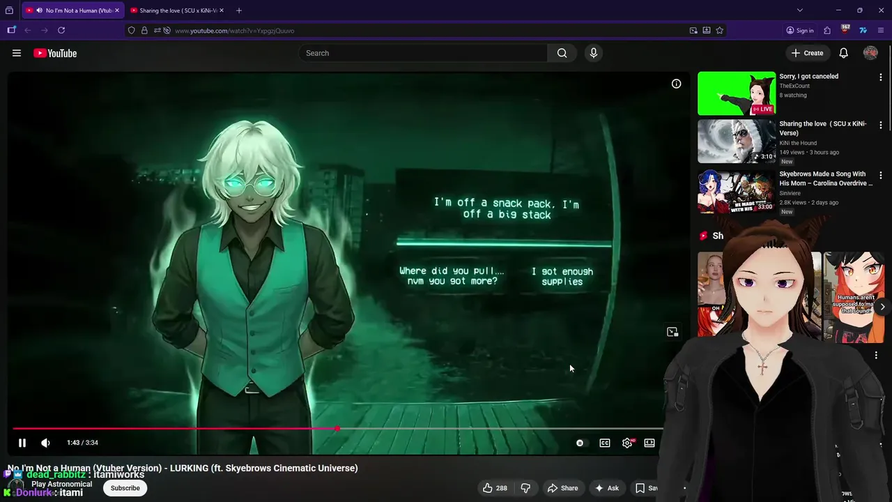The image size is (892, 502).
Task: Like the video with 288 likes
Action: click(495, 488)
